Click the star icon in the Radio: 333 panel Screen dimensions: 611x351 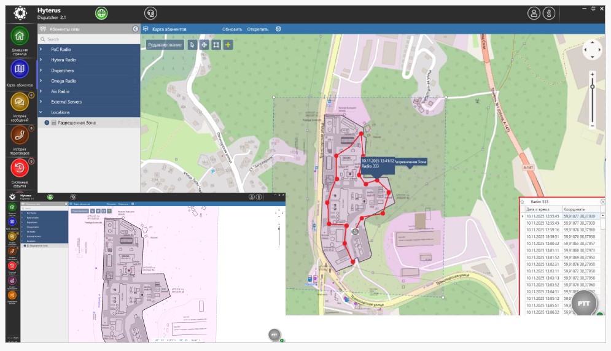[x=523, y=202]
